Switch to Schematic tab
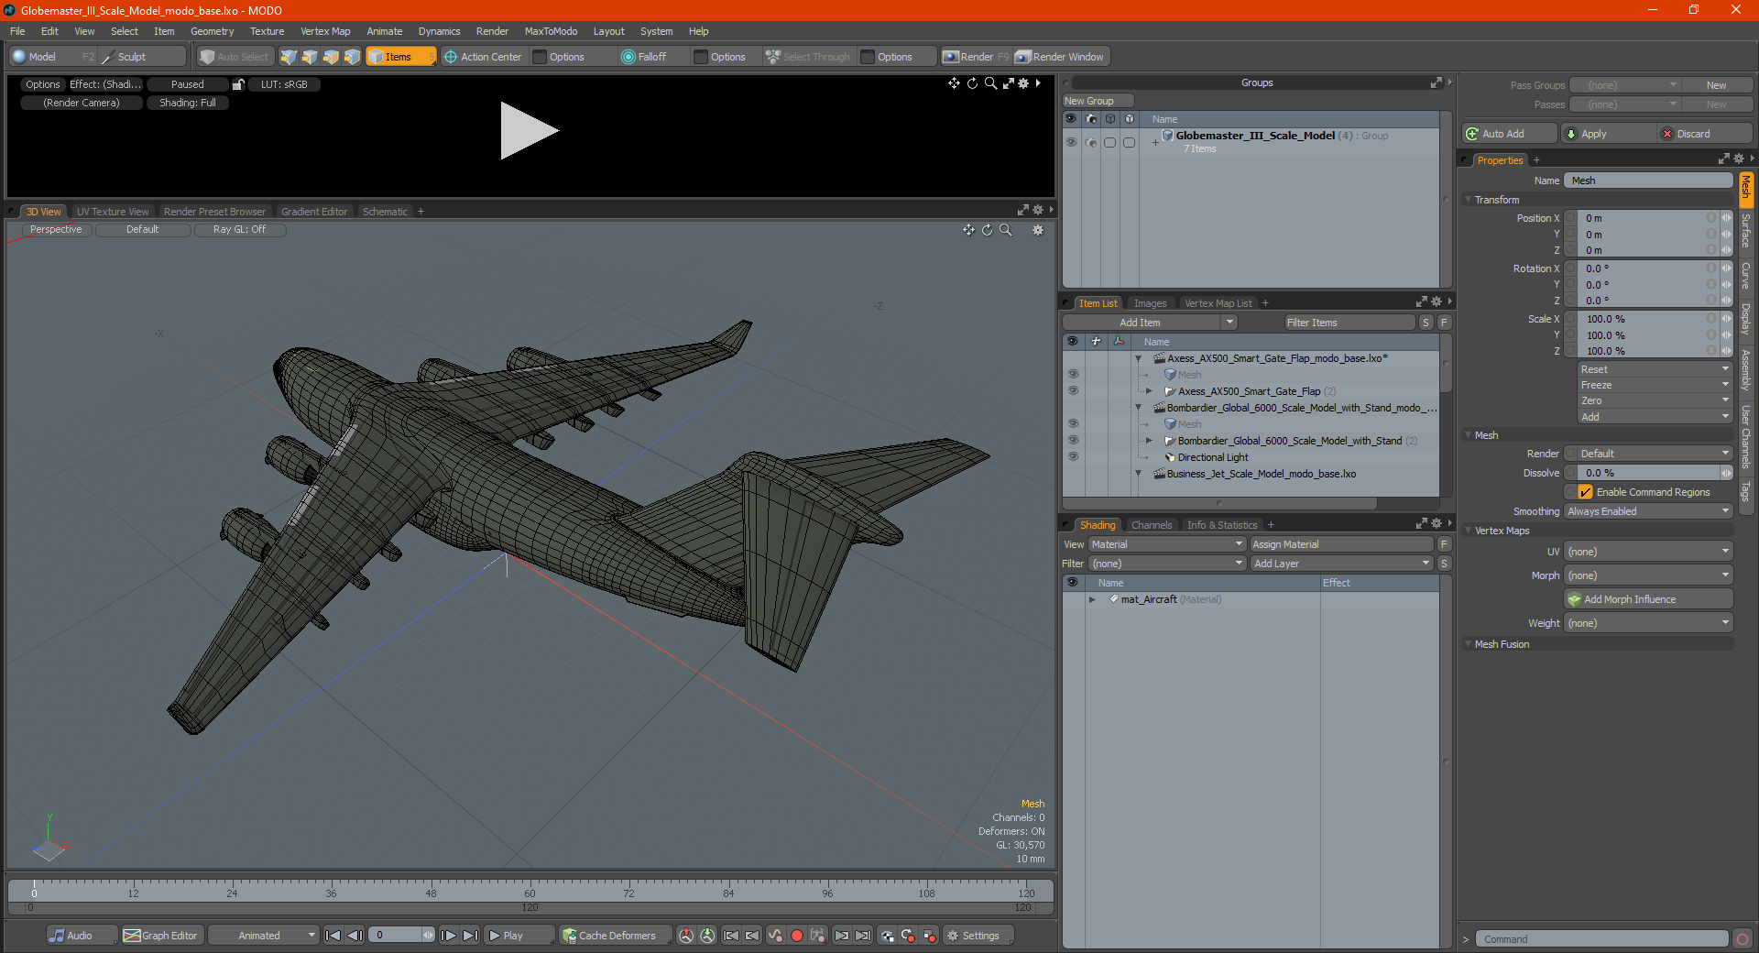1759x953 pixels. (x=385, y=212)
